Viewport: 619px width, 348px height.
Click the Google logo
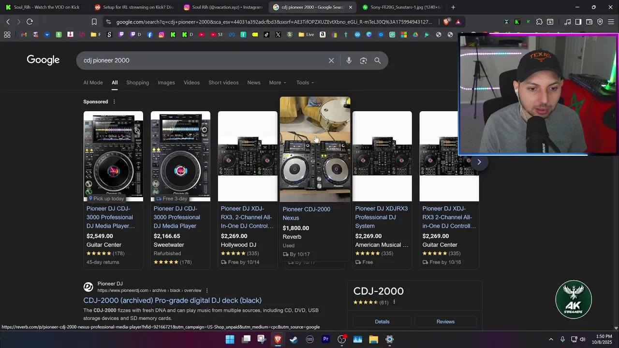(x=43, y=60)
